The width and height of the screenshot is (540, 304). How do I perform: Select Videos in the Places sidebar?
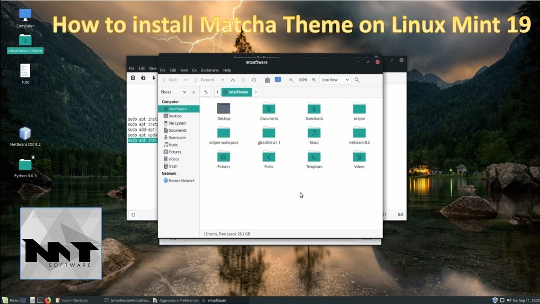(179, 159)
